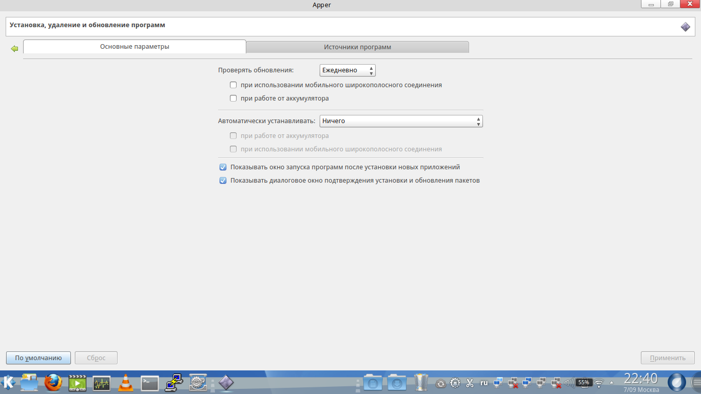Uncheck Показывать диалоговое окно подтверждения checkbox

pyautogui.click(x=223, y=181)
